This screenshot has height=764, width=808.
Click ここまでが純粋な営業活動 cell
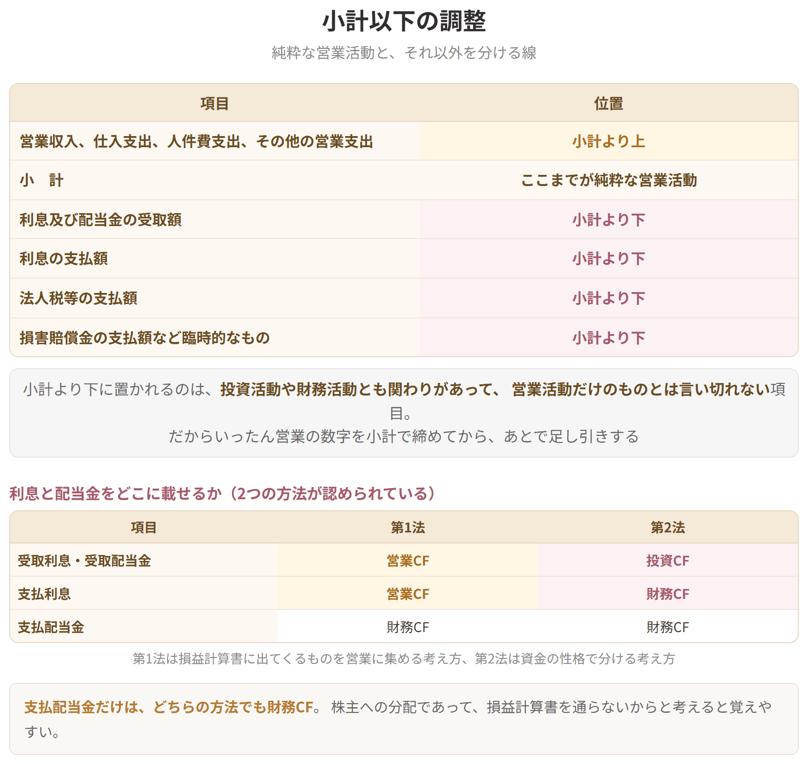[609, 180]
